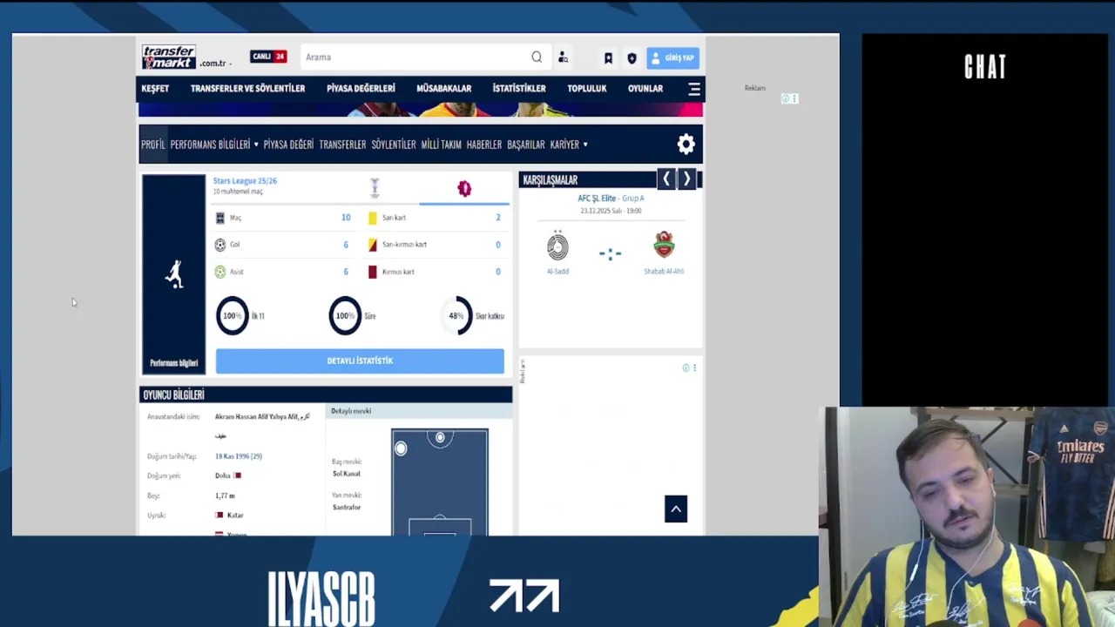
Task: Open the İstatistikler menu
Action: [519, 89]
